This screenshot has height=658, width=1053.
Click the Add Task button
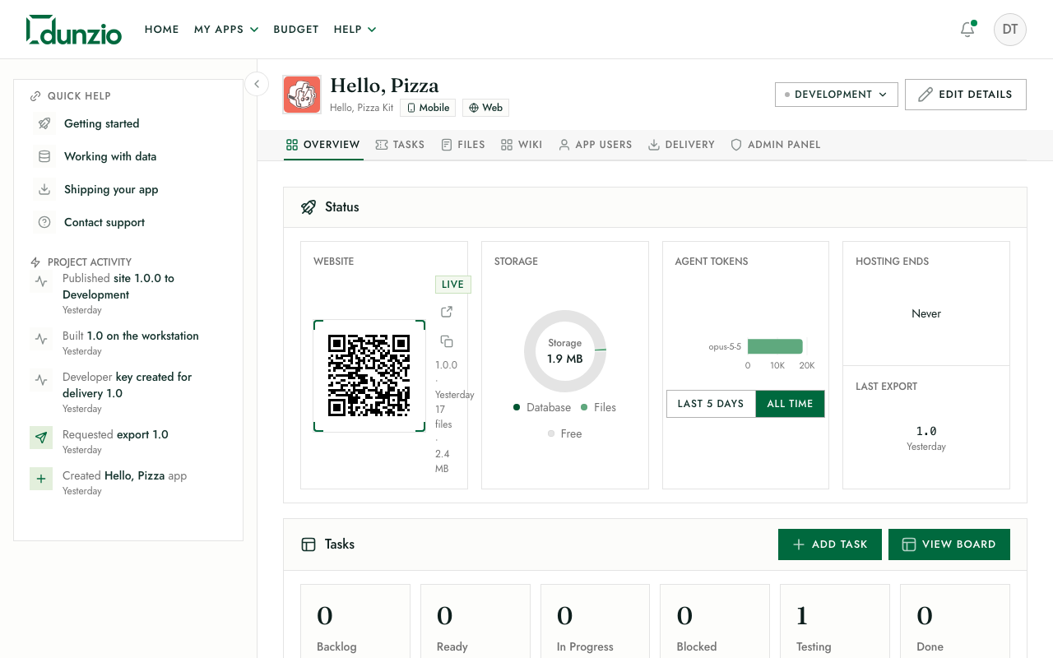830,544
